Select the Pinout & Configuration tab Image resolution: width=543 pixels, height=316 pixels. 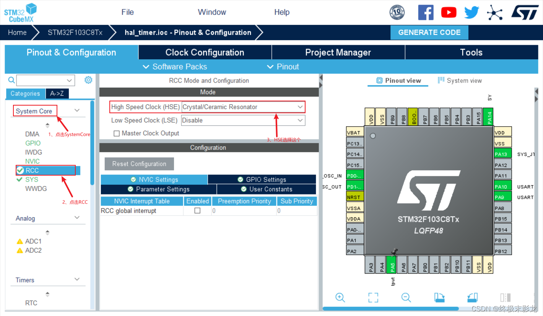pyautogui.click(x=72, y=52)
